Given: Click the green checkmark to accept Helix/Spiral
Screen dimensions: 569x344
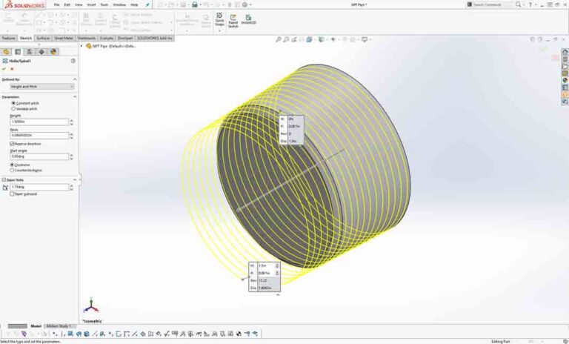Looking at the screenshot, I should [5, 69].
